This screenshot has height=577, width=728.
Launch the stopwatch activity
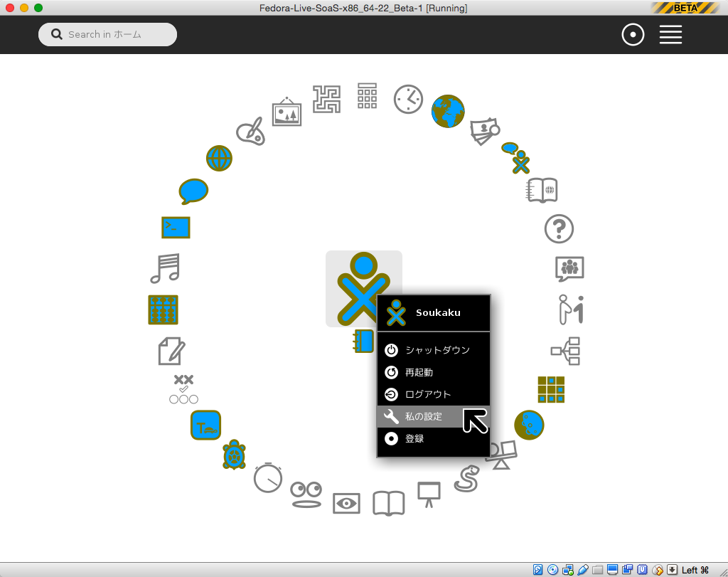tap(268, 477)
